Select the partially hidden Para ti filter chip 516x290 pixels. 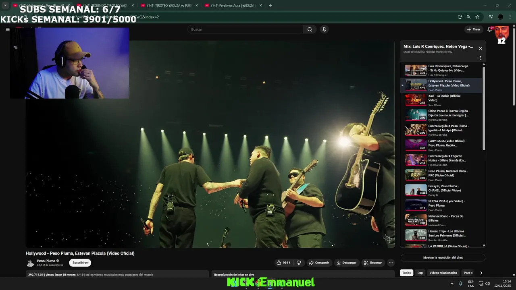pos(468,273)
